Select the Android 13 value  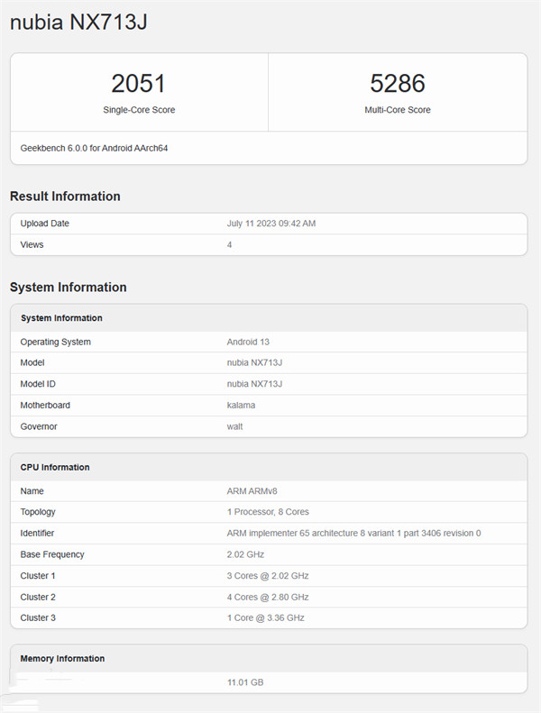point(248,342)
